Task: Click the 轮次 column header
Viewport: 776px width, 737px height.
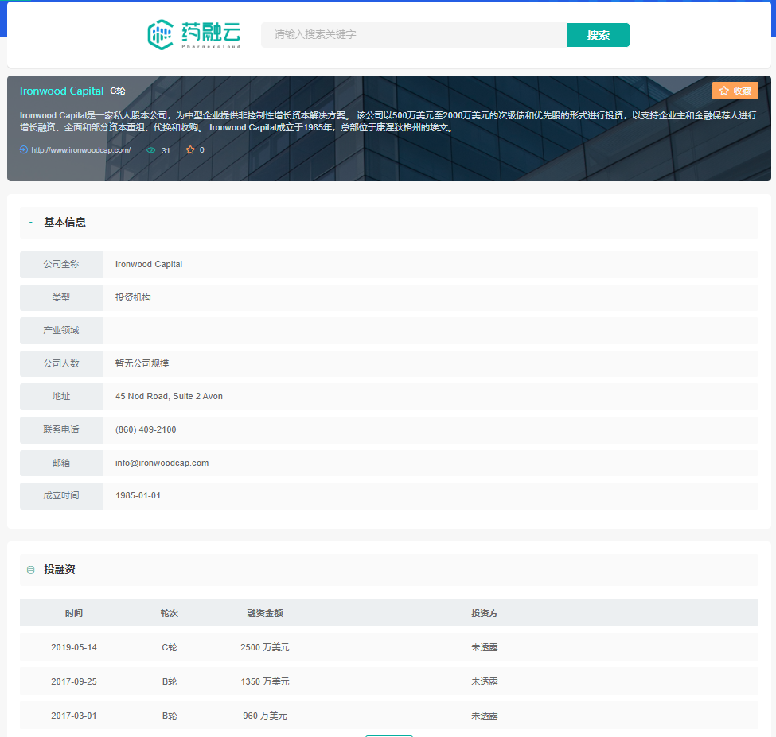Action: point(169,613)
